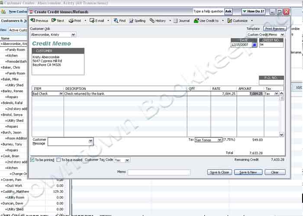Click the Memo input field
Viewport: 303px width, 216px height.
159,172
